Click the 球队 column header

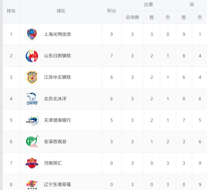click(61, 11)
